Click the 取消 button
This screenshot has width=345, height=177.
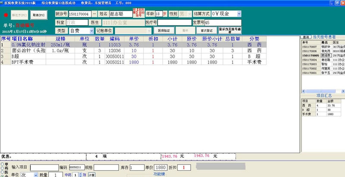pyautogui.click(x=39, y=15)
